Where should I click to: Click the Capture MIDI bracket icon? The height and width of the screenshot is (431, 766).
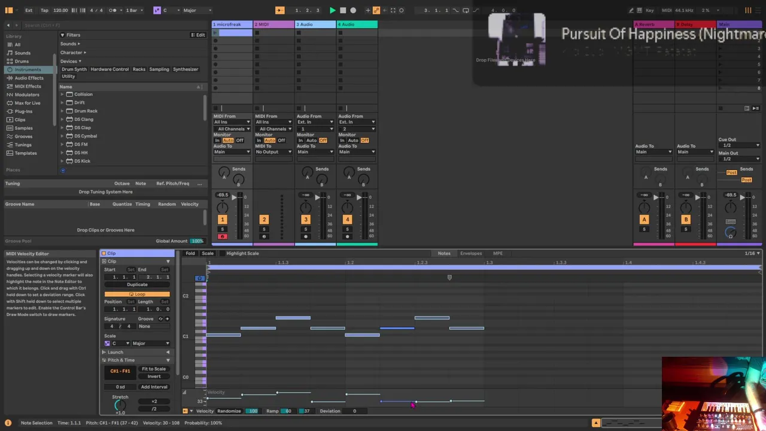(393, 10)
